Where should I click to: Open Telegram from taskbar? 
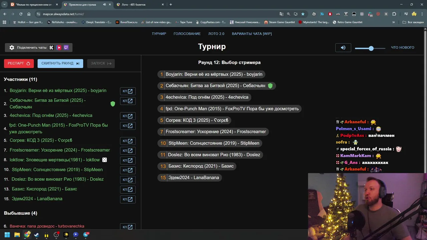86,235
